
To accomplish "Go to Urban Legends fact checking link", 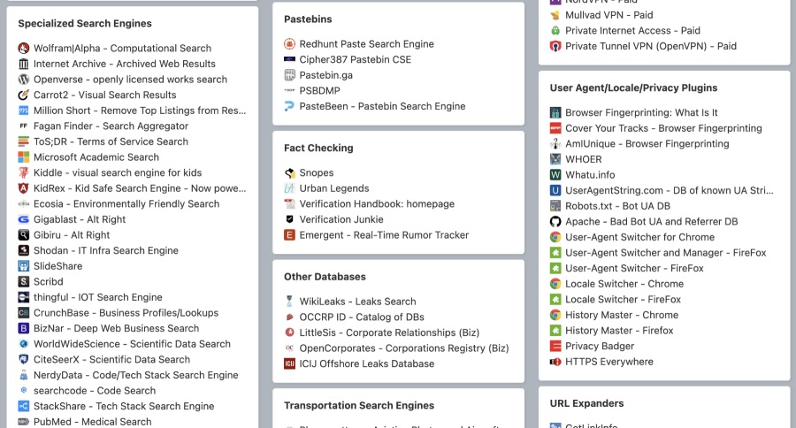I will (333, 188).
